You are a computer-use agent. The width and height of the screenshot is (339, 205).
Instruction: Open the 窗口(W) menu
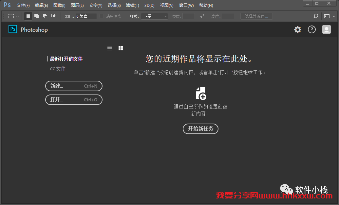click(186, 5)
